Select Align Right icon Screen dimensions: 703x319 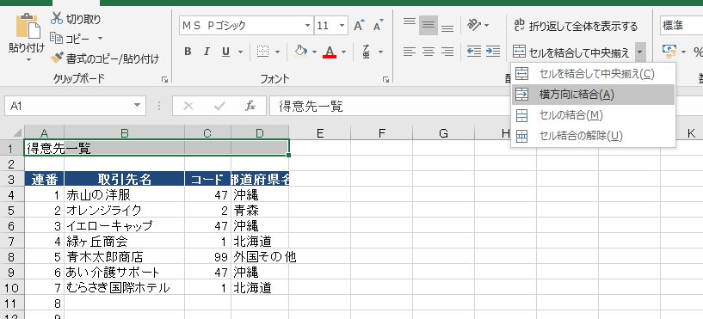(447, 52)
